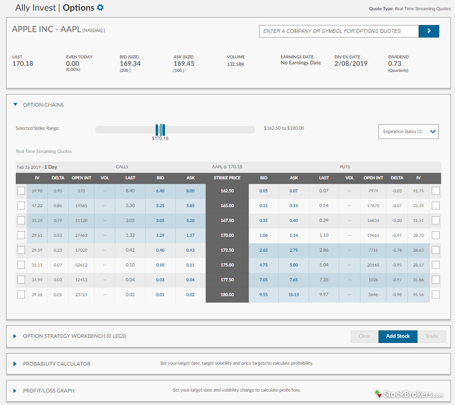The image size is (455, 405).
Task: Click put bid 0.35 for 167.50 strike
Action: pyautogui.click(x=264, y=220)
